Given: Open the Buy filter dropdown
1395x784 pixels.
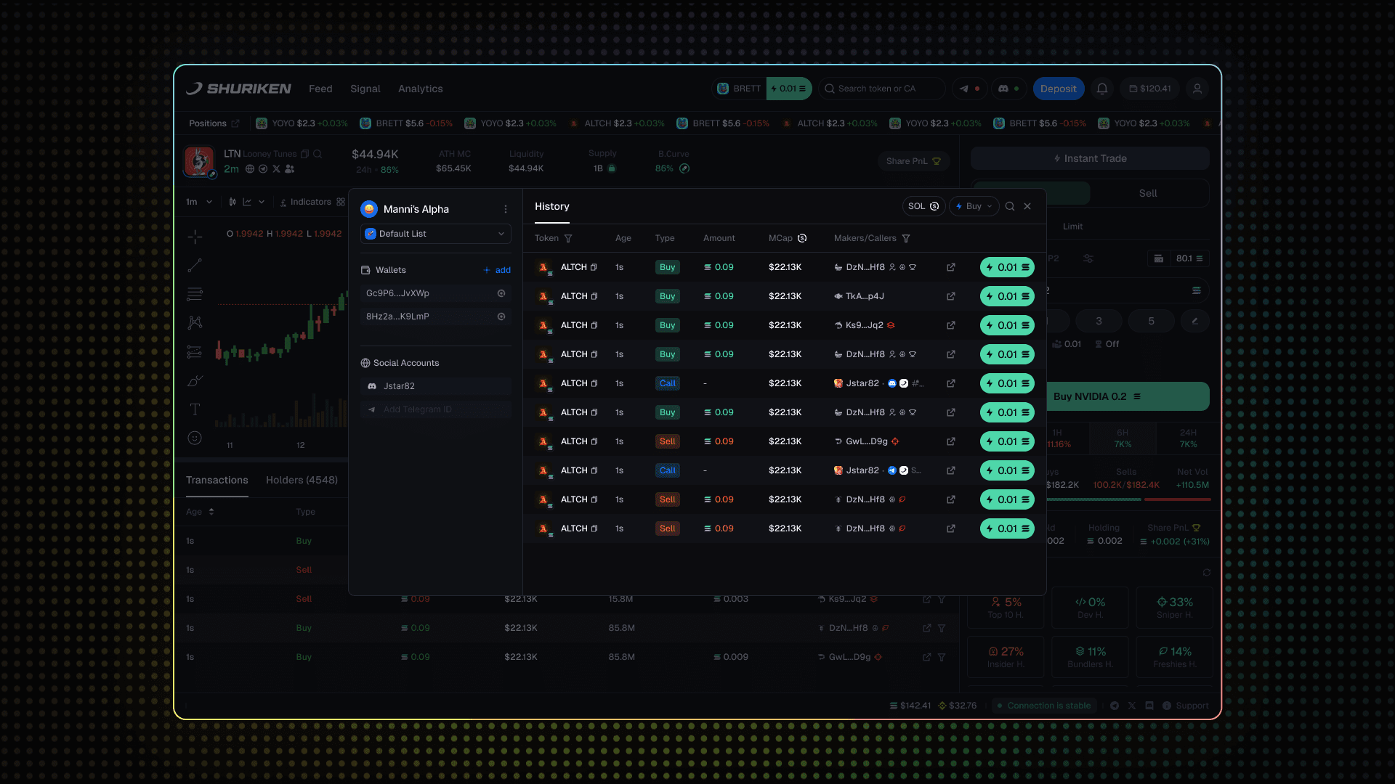Looking at the screenshot, I should tap(974, 206).
